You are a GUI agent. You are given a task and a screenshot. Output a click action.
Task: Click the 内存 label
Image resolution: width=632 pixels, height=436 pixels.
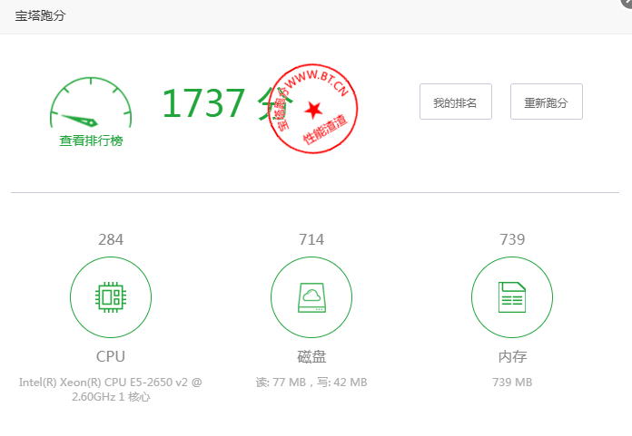512,356
